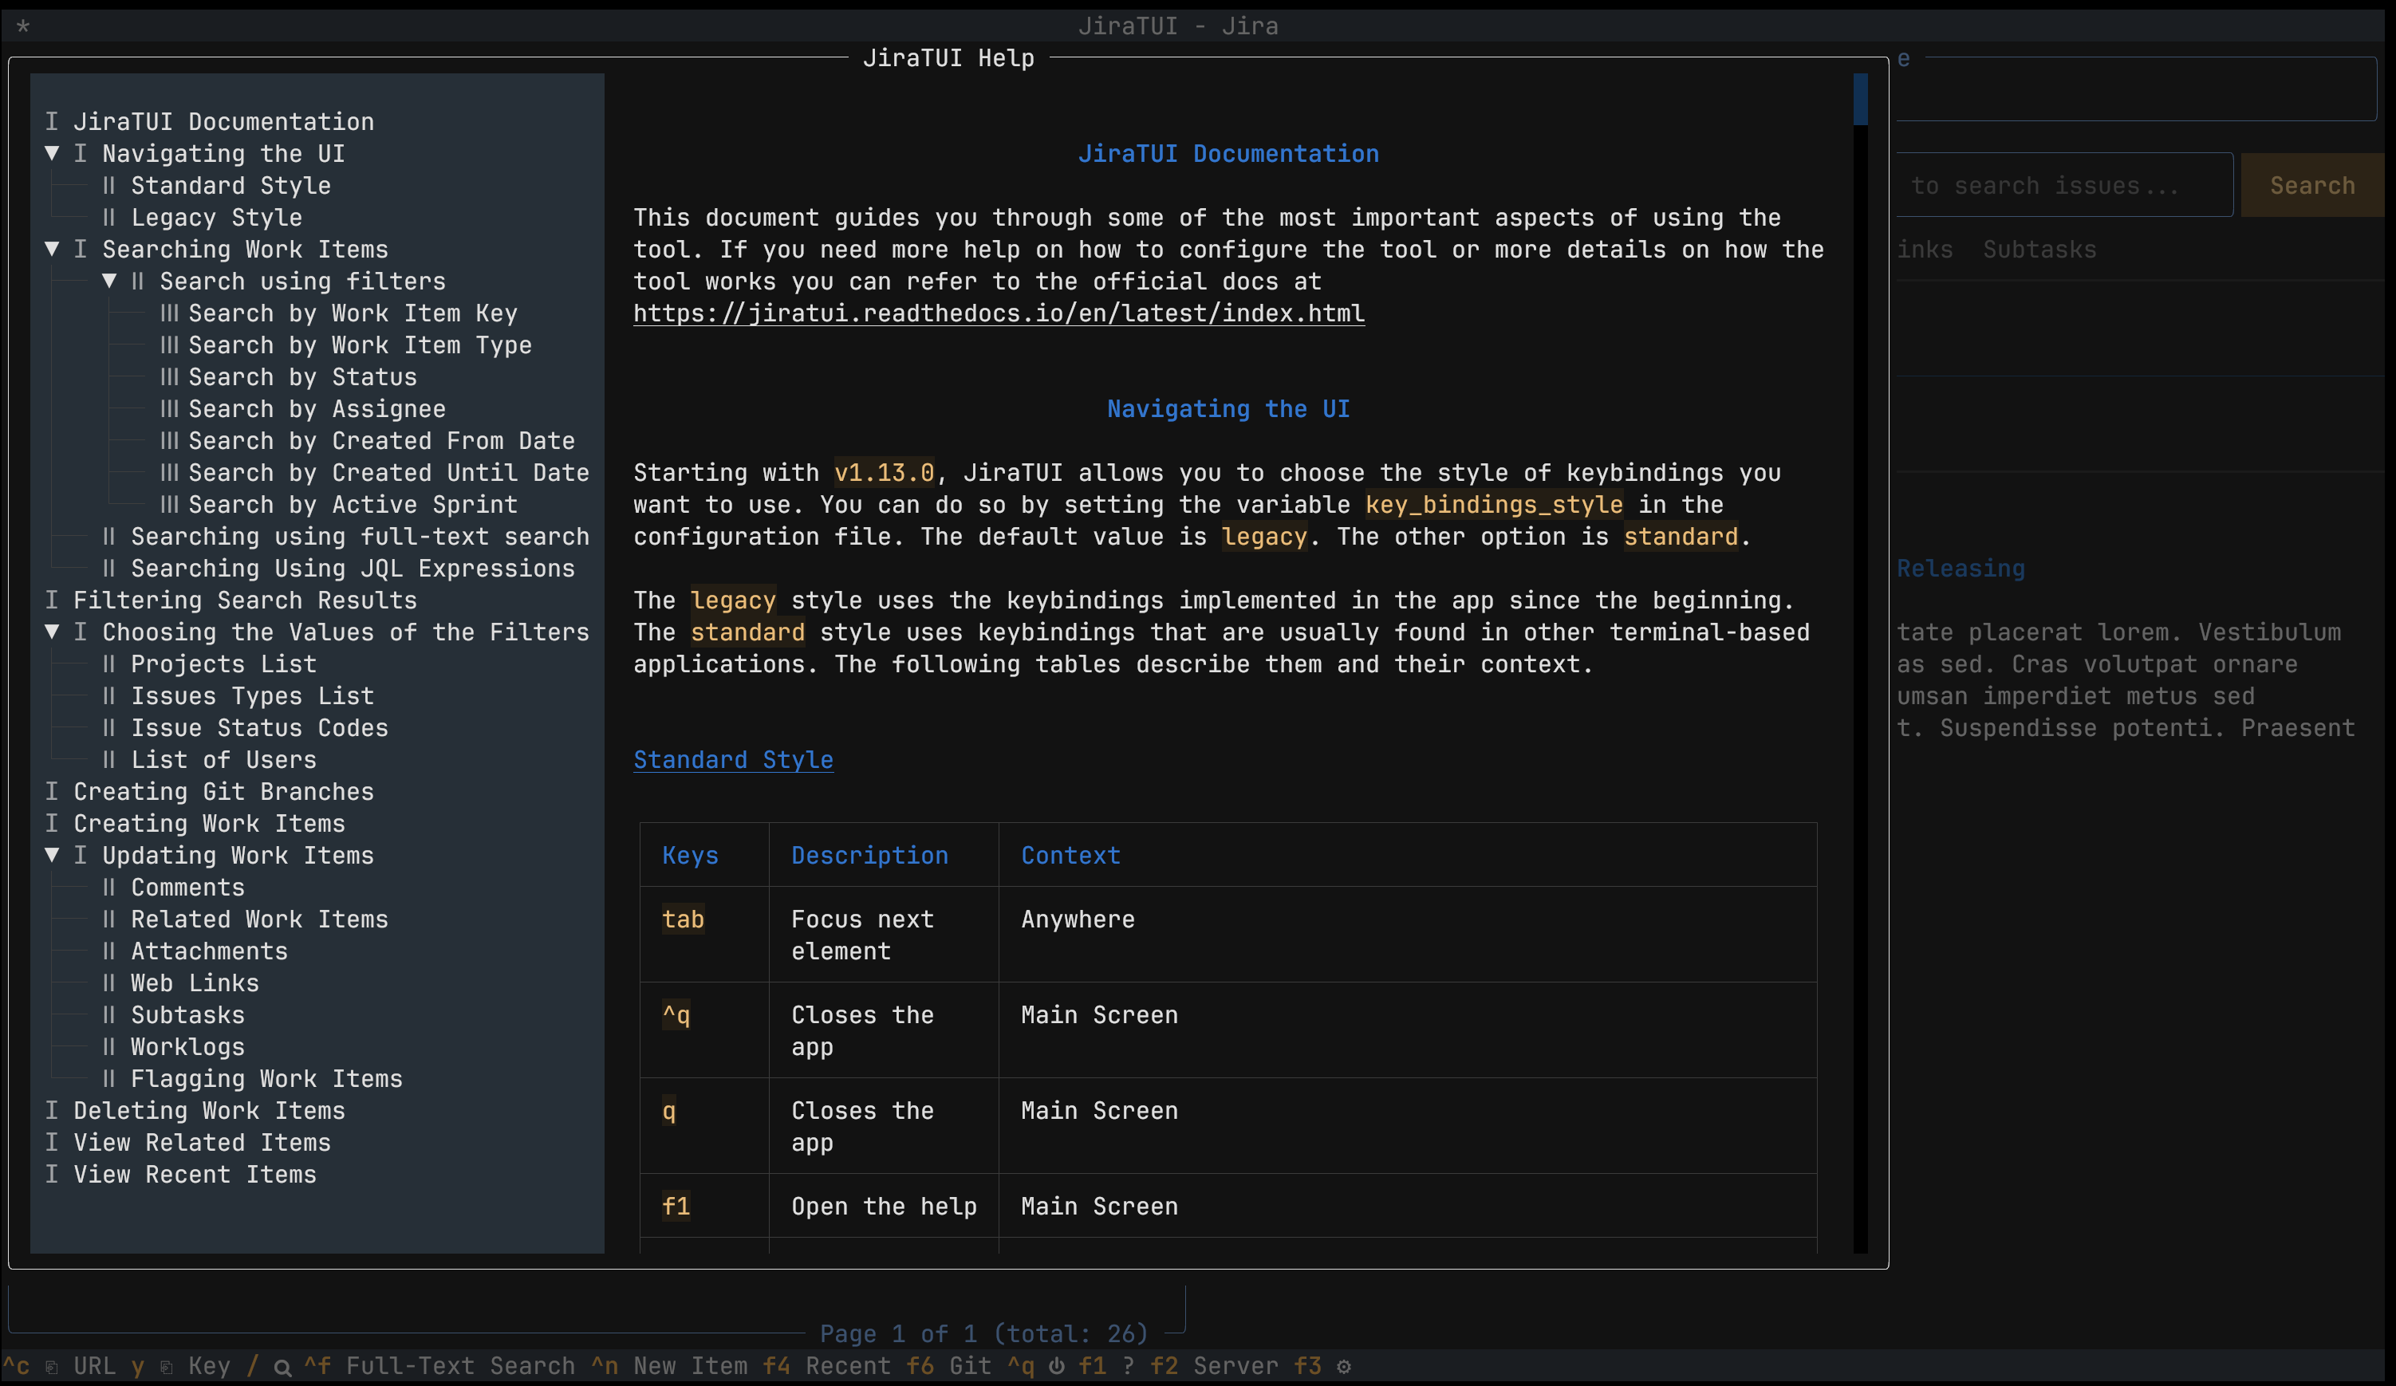
Task: Click the help panel scrollbar thumb
Action: 1861,99
